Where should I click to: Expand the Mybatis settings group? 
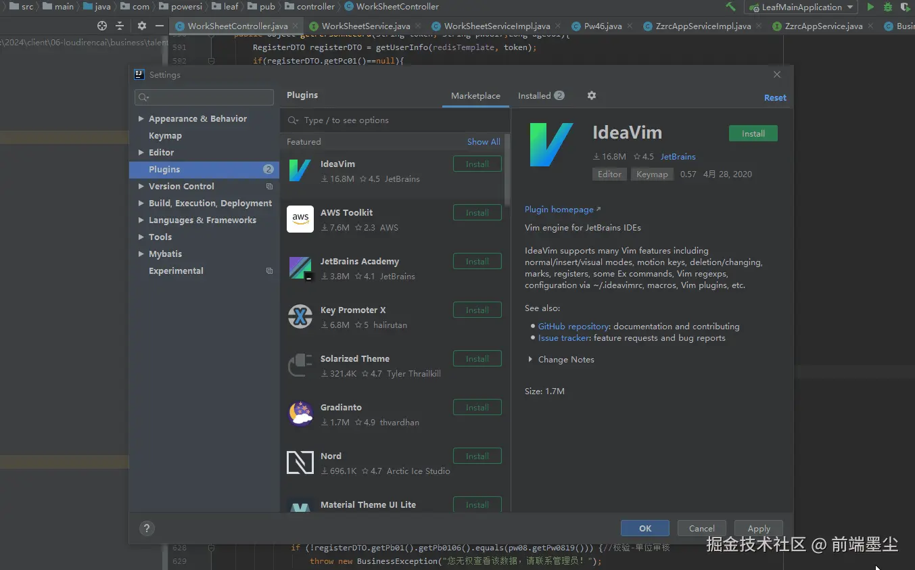coord(141,254)
